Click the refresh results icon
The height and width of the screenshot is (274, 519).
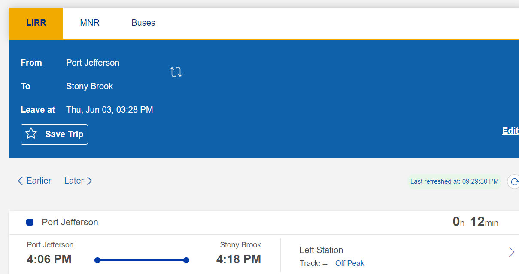coord(513,181)
